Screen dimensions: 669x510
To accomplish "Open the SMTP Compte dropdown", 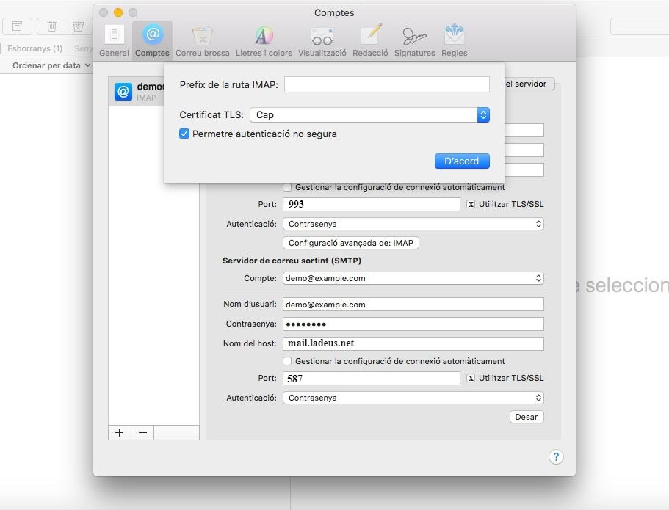I will point(413,278).
